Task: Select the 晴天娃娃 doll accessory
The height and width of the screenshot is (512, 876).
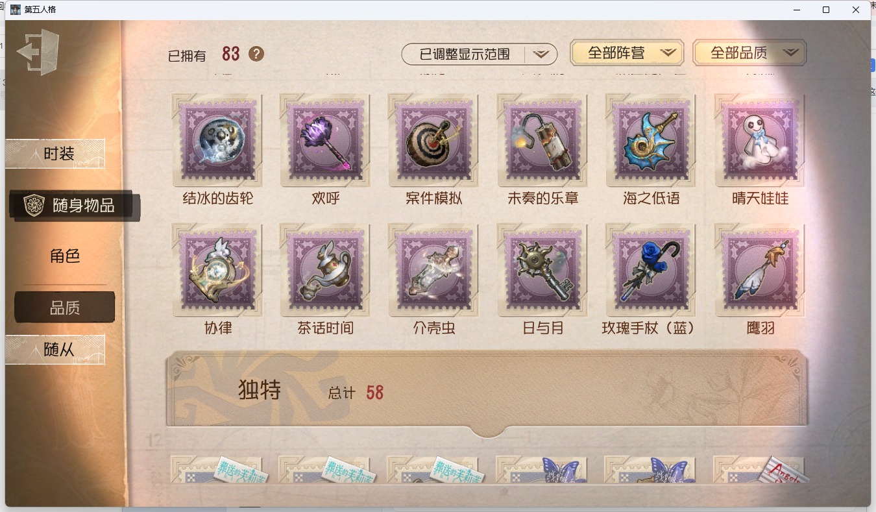Action: [x=760, y=140]
